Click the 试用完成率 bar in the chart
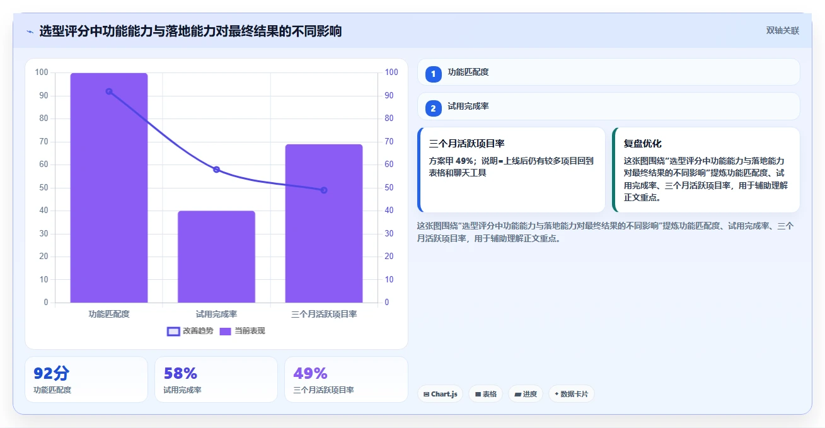 point(216,257)
